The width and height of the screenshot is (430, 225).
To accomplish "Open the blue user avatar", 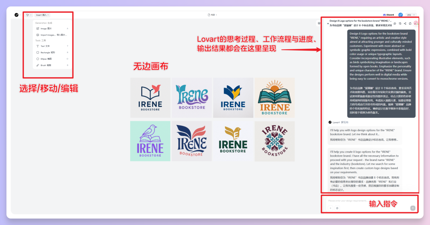I will [x=401, y=15].
